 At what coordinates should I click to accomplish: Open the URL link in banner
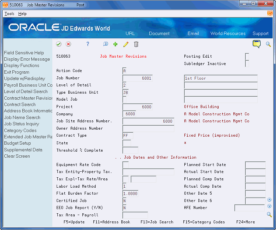coord(130,33)
